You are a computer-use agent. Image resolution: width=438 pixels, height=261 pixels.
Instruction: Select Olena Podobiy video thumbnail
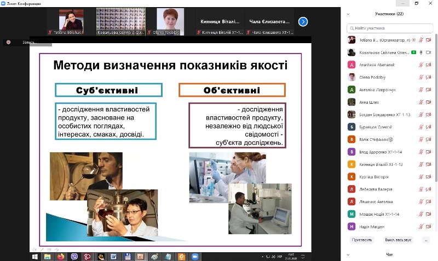pos(170,22)
